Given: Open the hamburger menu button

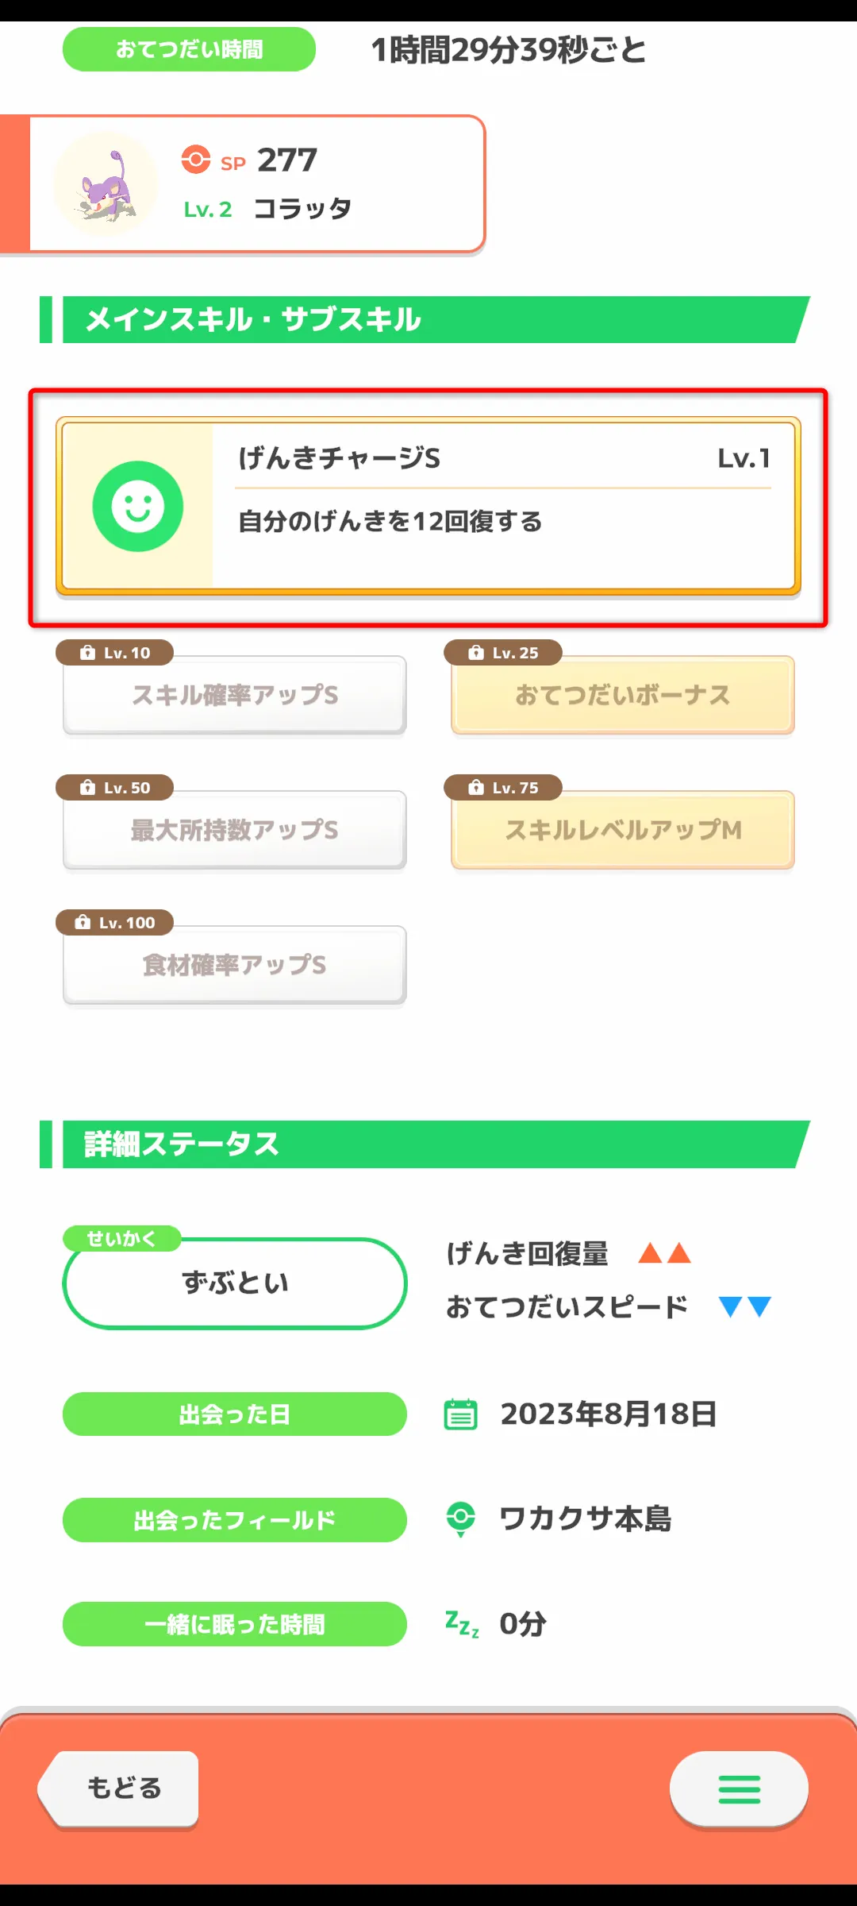Looking at the screenshot, I should coord(739,1789).
